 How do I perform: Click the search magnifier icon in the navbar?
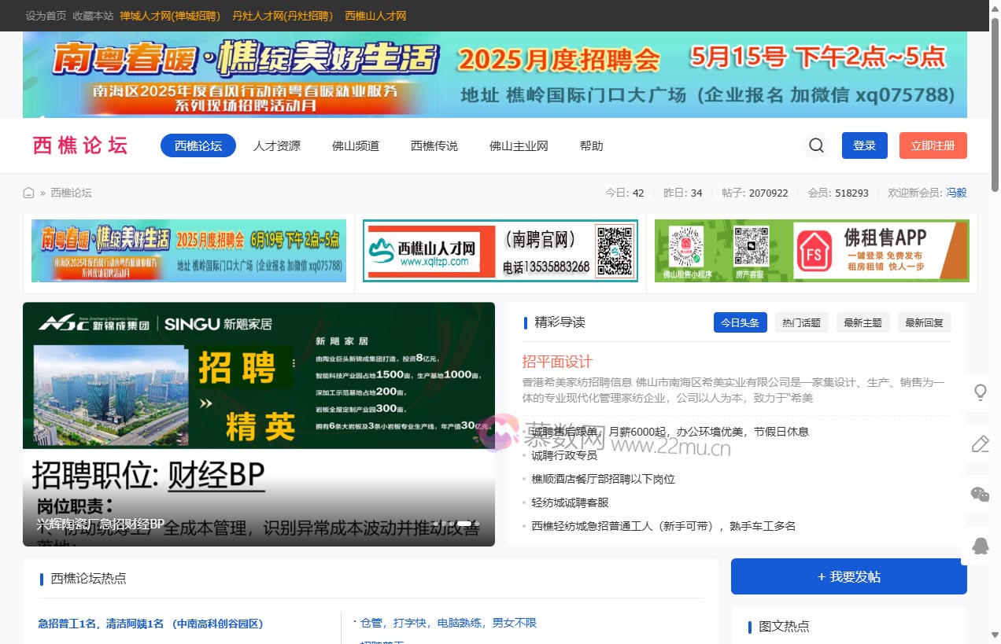(816, 145)
